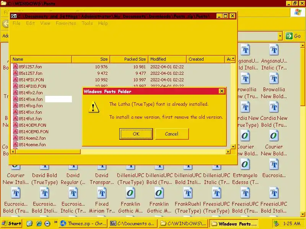
Task: Click Cancel in the fonts dialog
Action: click(172, 134)
